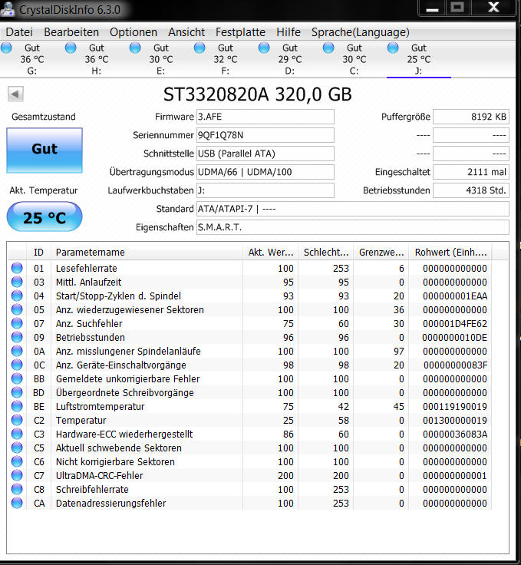Open the Sprache(Language) menu
Image resolution: width=521 pixels, height=565 pixels.
click(361, 32)
